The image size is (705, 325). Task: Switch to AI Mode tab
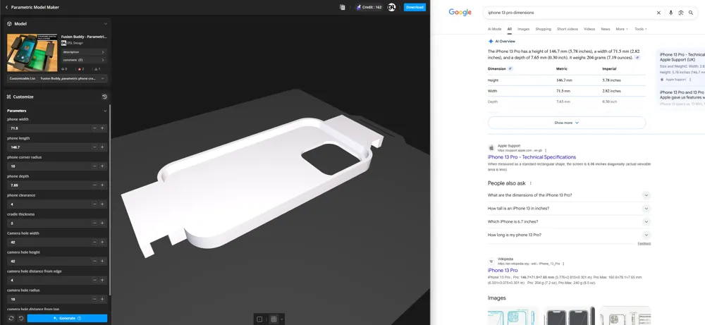[x=495, y=29]
